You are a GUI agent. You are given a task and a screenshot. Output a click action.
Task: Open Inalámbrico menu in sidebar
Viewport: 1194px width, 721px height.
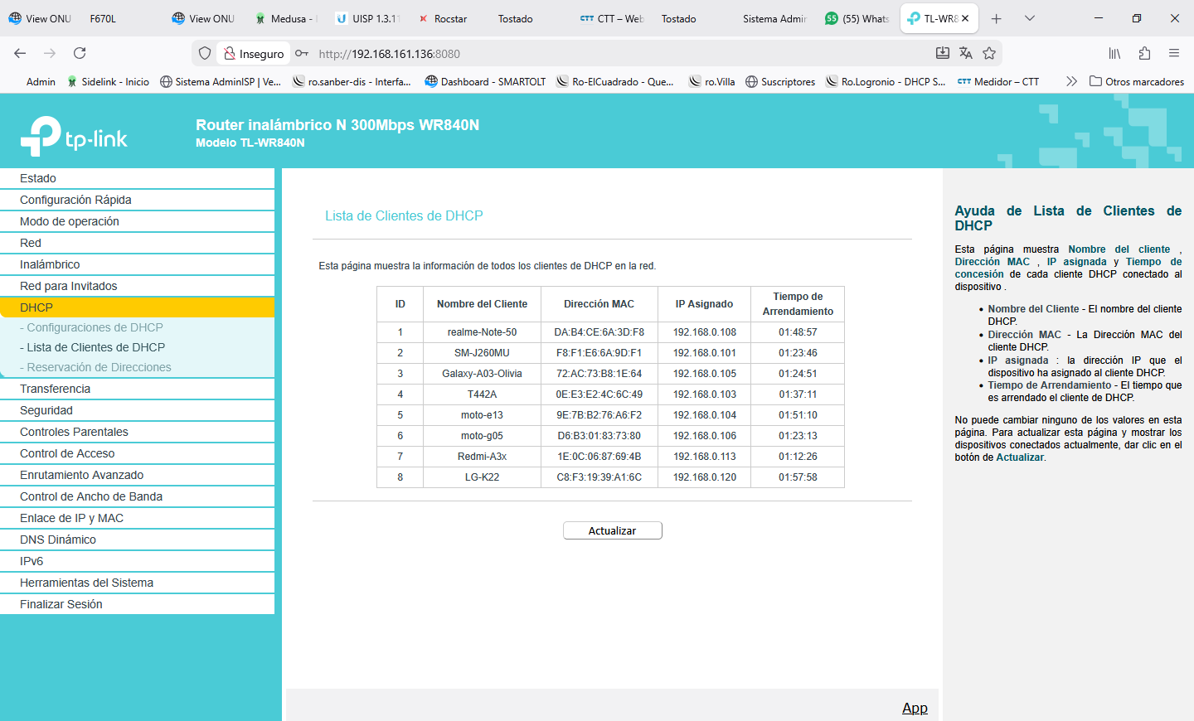[50, 264]
